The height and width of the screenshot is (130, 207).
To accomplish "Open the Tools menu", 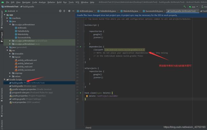I will [x=71, y=2].
